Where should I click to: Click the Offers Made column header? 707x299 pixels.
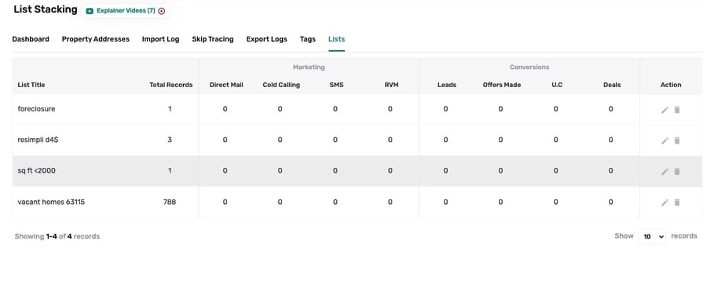click(x=502, y=85)
